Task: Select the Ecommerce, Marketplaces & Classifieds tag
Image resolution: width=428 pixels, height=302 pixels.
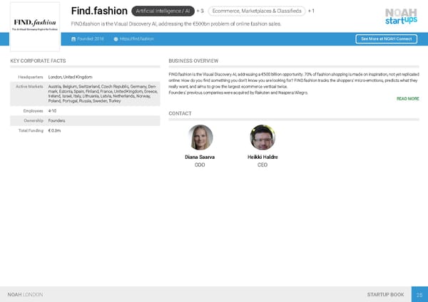Action: 256,11
